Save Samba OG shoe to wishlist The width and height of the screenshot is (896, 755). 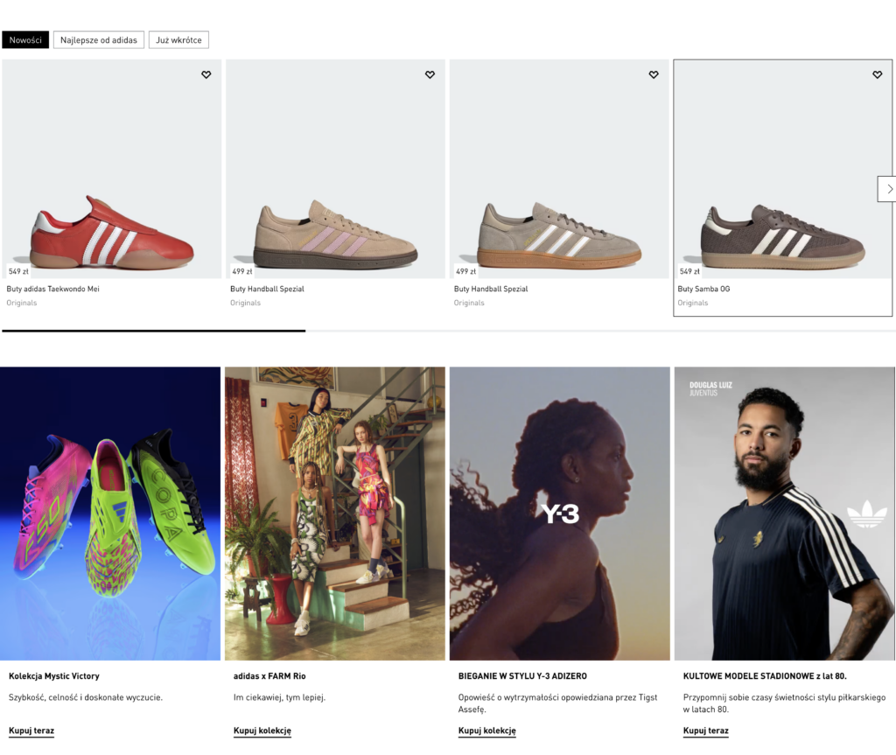[877, 75]
